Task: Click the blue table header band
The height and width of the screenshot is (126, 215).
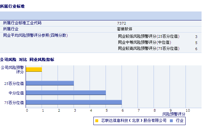Action: [101, 16]
